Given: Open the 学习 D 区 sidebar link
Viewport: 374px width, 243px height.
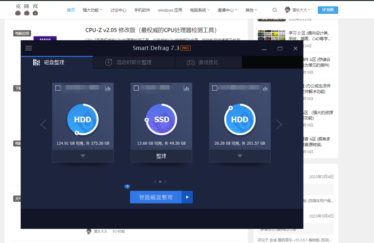Looking at the screenshot, I should (309, 36).
